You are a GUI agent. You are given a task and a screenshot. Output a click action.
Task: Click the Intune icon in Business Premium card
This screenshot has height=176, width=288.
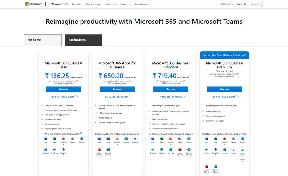(233, 150)
